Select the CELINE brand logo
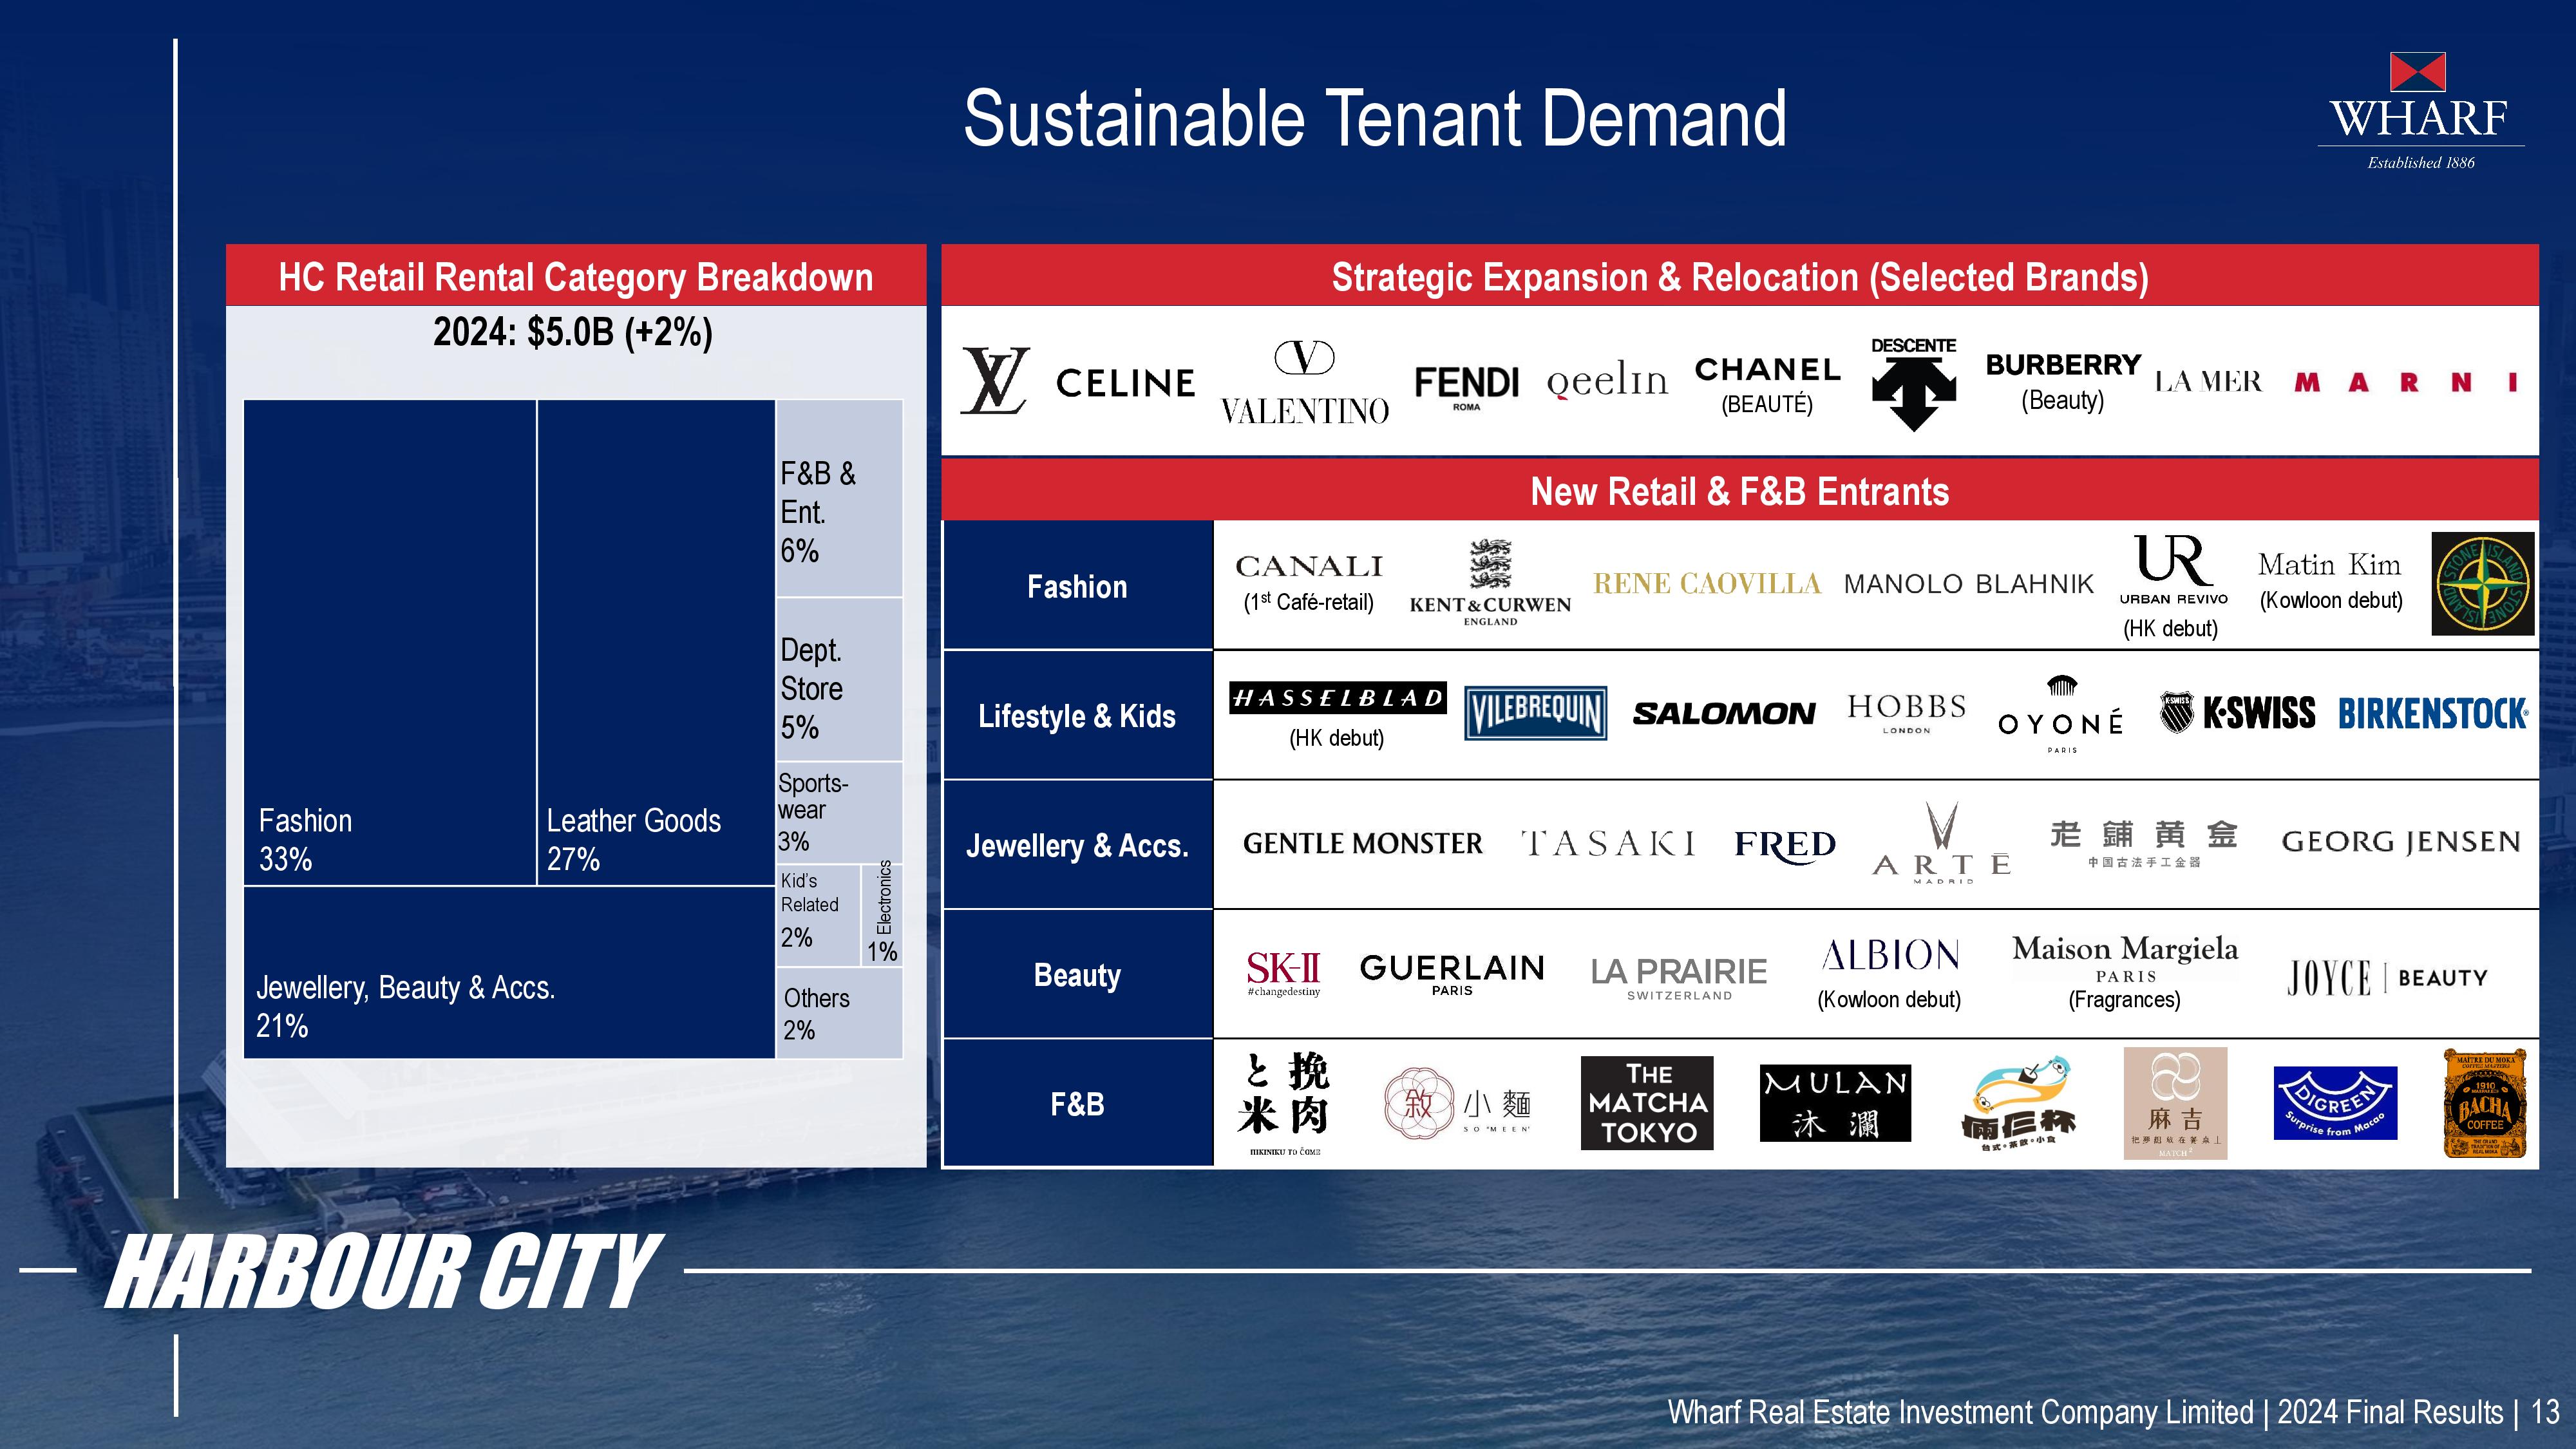 coord(1125,383)
